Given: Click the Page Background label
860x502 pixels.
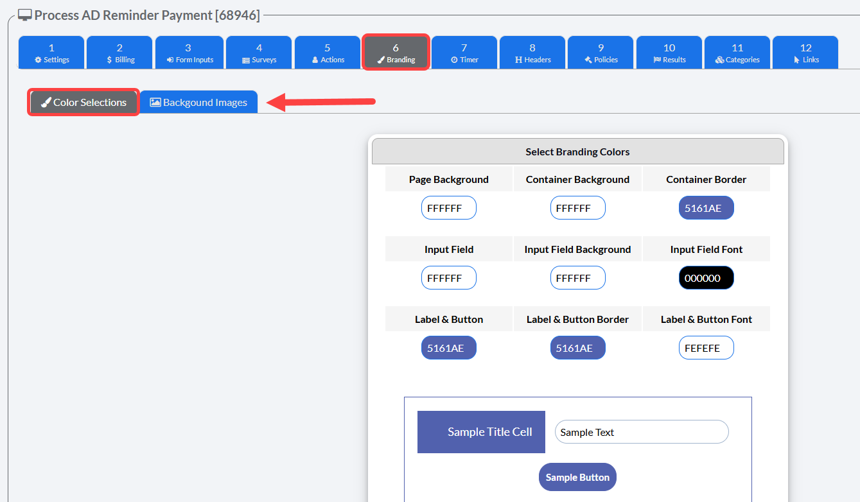Looking at the screenshot, I should click(449, 180).
